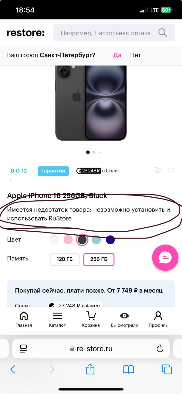Tap the search magnifier icon
This screenshot has height=394, width=182.
point(163,33)
